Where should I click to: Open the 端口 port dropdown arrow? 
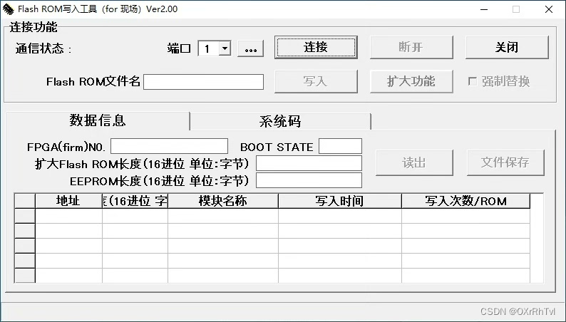pos(225,48)
